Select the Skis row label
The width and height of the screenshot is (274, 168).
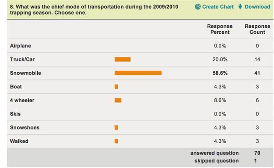[15, 114]
